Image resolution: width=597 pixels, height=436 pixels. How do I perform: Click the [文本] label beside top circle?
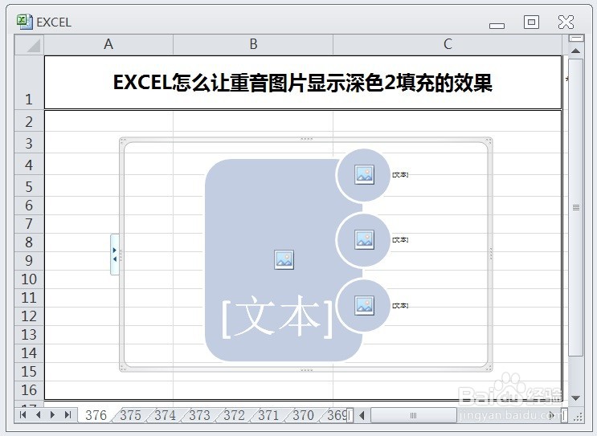tap(400, 174)
